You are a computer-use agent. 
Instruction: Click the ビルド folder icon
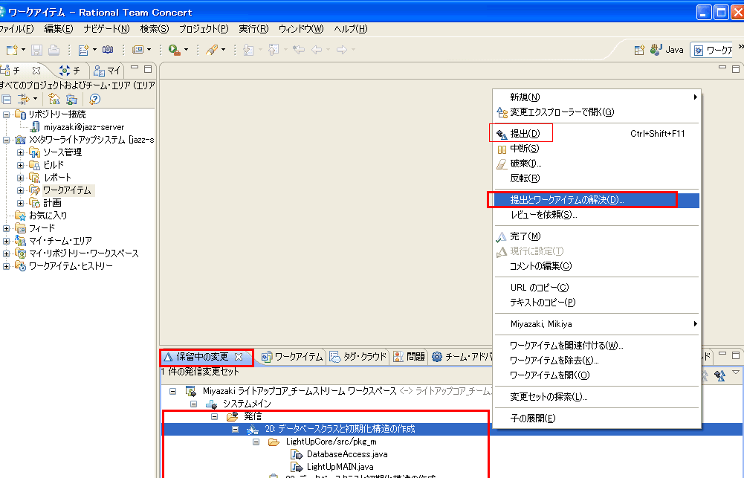click(x=34, y=165)
